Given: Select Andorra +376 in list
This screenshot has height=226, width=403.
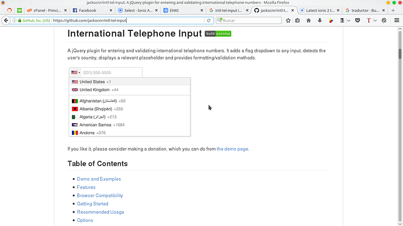Looking at the screenshot, I should [x=130, y=133].
